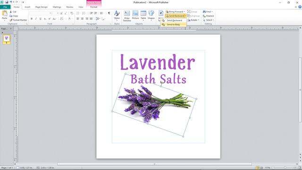Click the Align Text Right icon
This screenshot has height=170, width=302.
tap(87, 18)
